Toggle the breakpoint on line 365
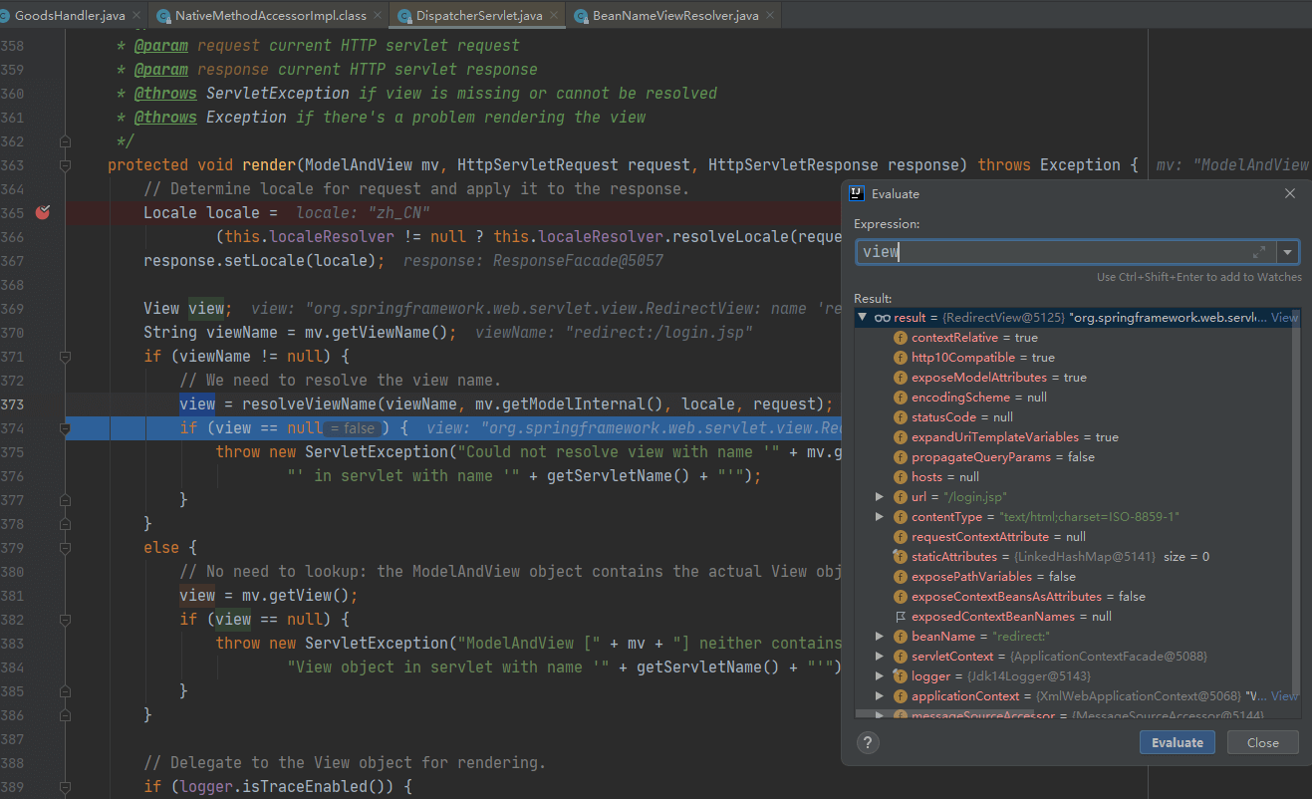Screen dimensions: 1312x799 coord(43,212)
